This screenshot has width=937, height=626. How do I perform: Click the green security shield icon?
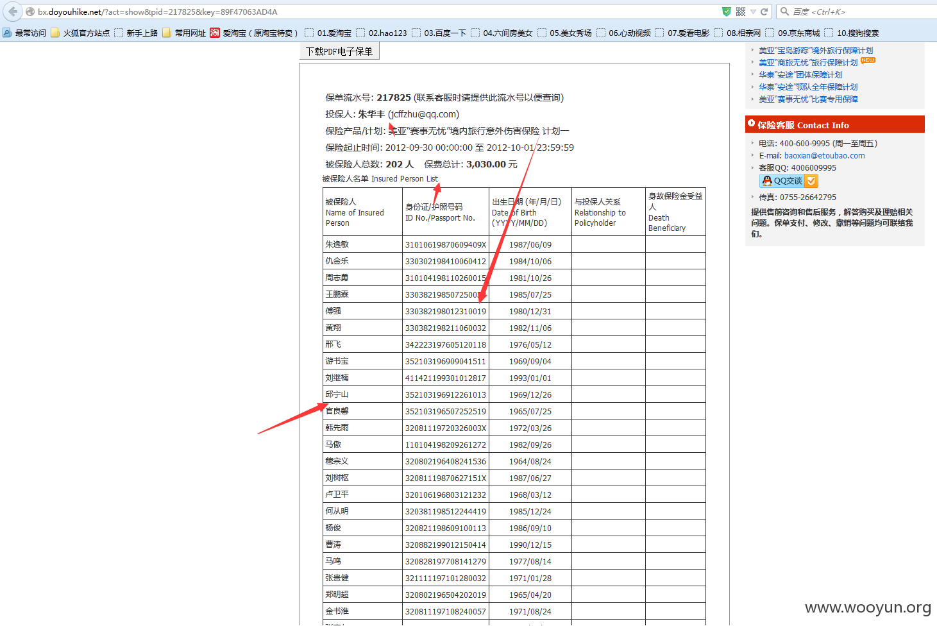(727, 12)
